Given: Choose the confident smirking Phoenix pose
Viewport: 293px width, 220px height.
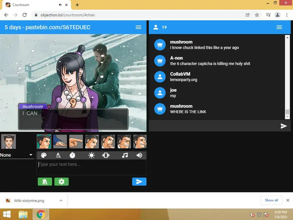Looking at the screenshot, I should pos(92,142).
